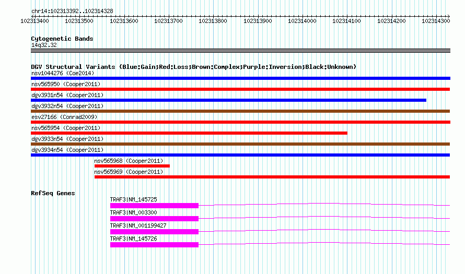Viewport: 465px width, 274px height.
Task: Click the DGV Structural Variants track title
Action: [x=193, y=67]
